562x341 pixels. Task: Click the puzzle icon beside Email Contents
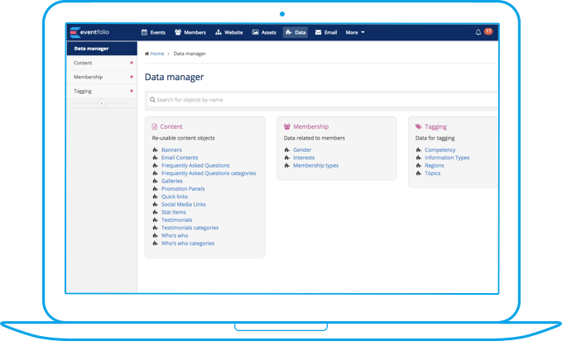156,158
